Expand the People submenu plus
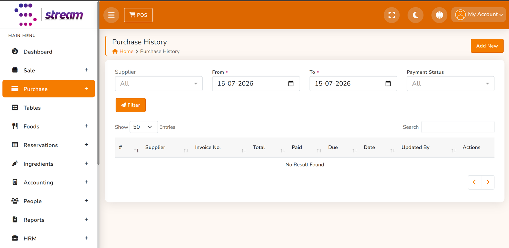The width and height of the screenshot is (509, 248). click(86, 201)
